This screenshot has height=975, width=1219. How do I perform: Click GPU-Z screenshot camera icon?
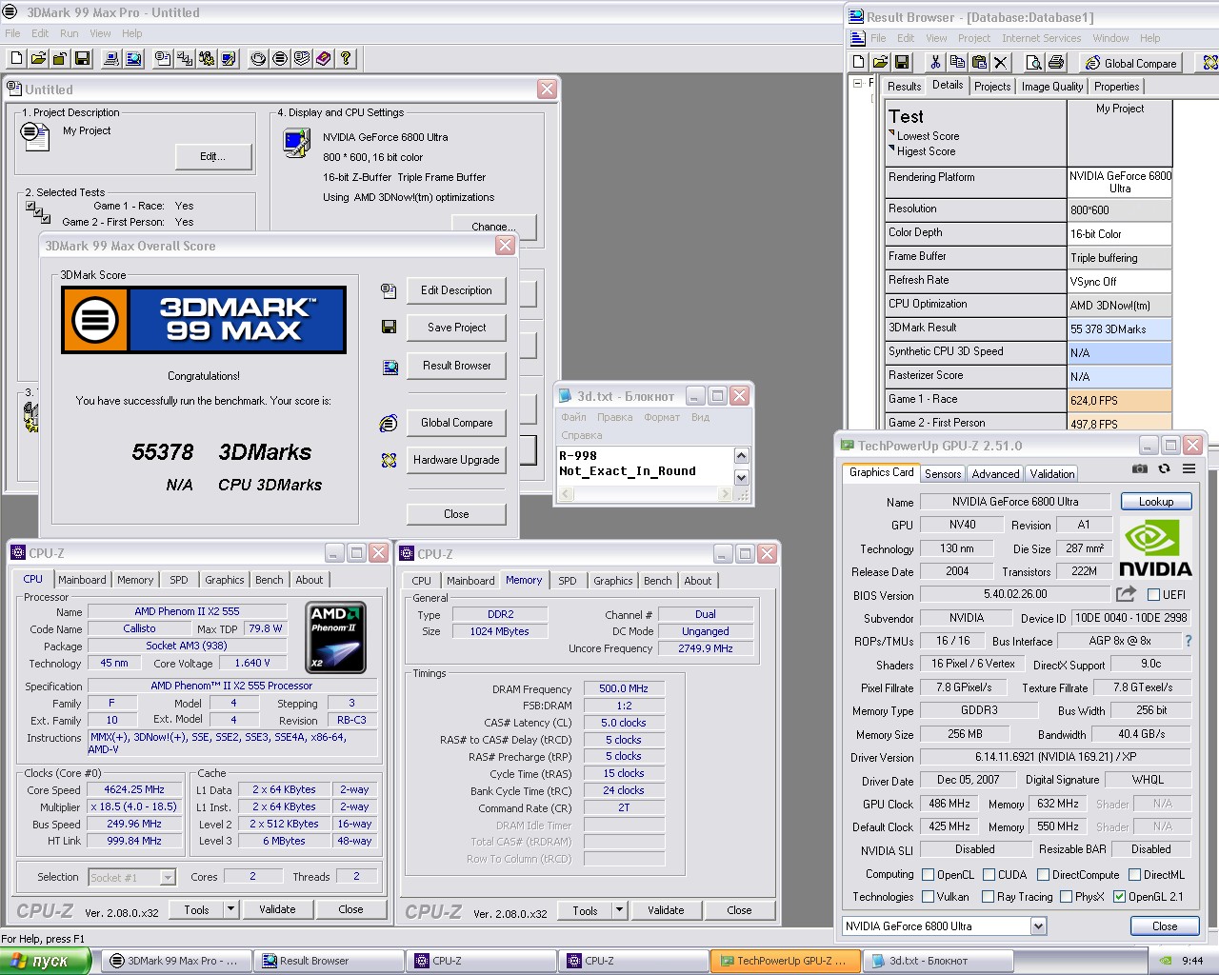[x=1140, y=469]
